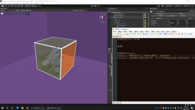Screen dimensions: 195x110
Task: Toggle scene lighting in Scene view bar
Action: tap(17, 10)
